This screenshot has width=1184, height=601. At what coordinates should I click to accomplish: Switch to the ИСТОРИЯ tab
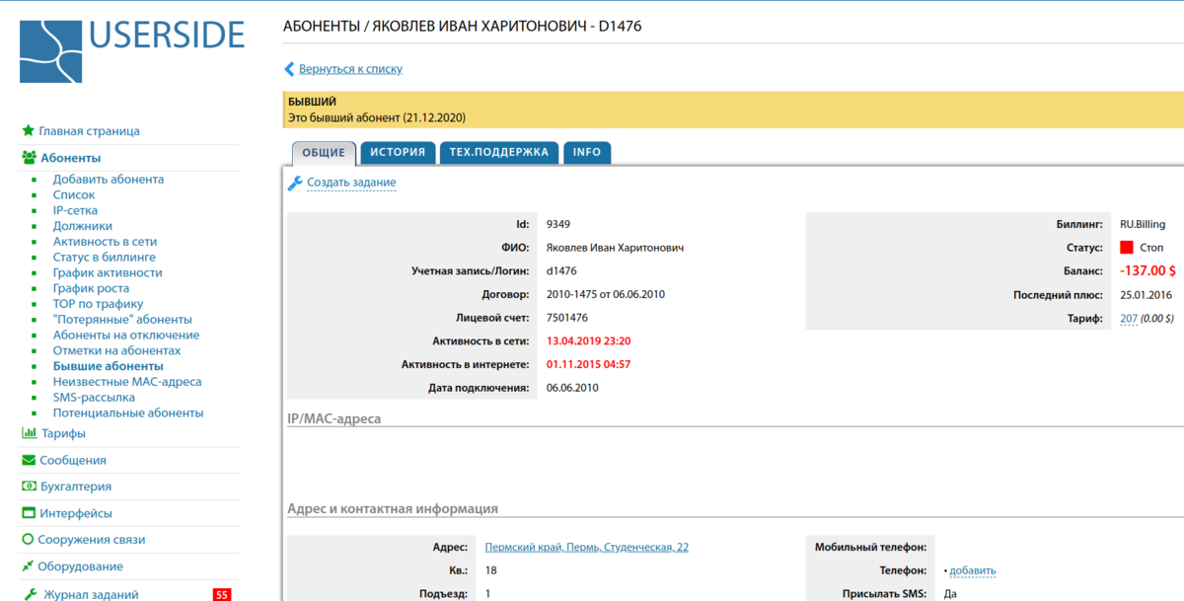(398, 152)
